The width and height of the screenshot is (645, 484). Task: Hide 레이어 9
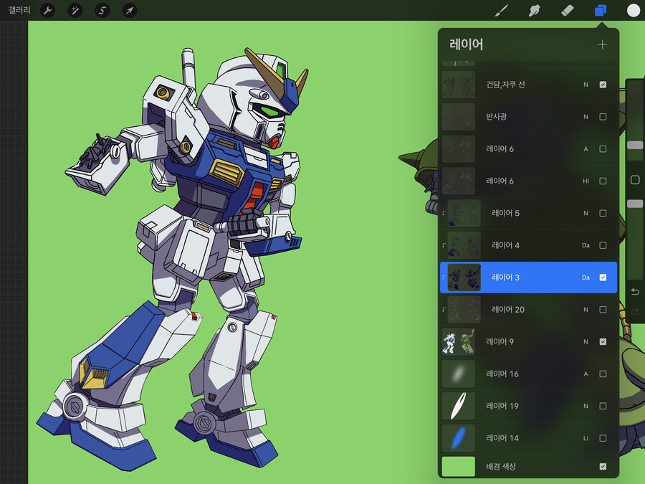603,341
